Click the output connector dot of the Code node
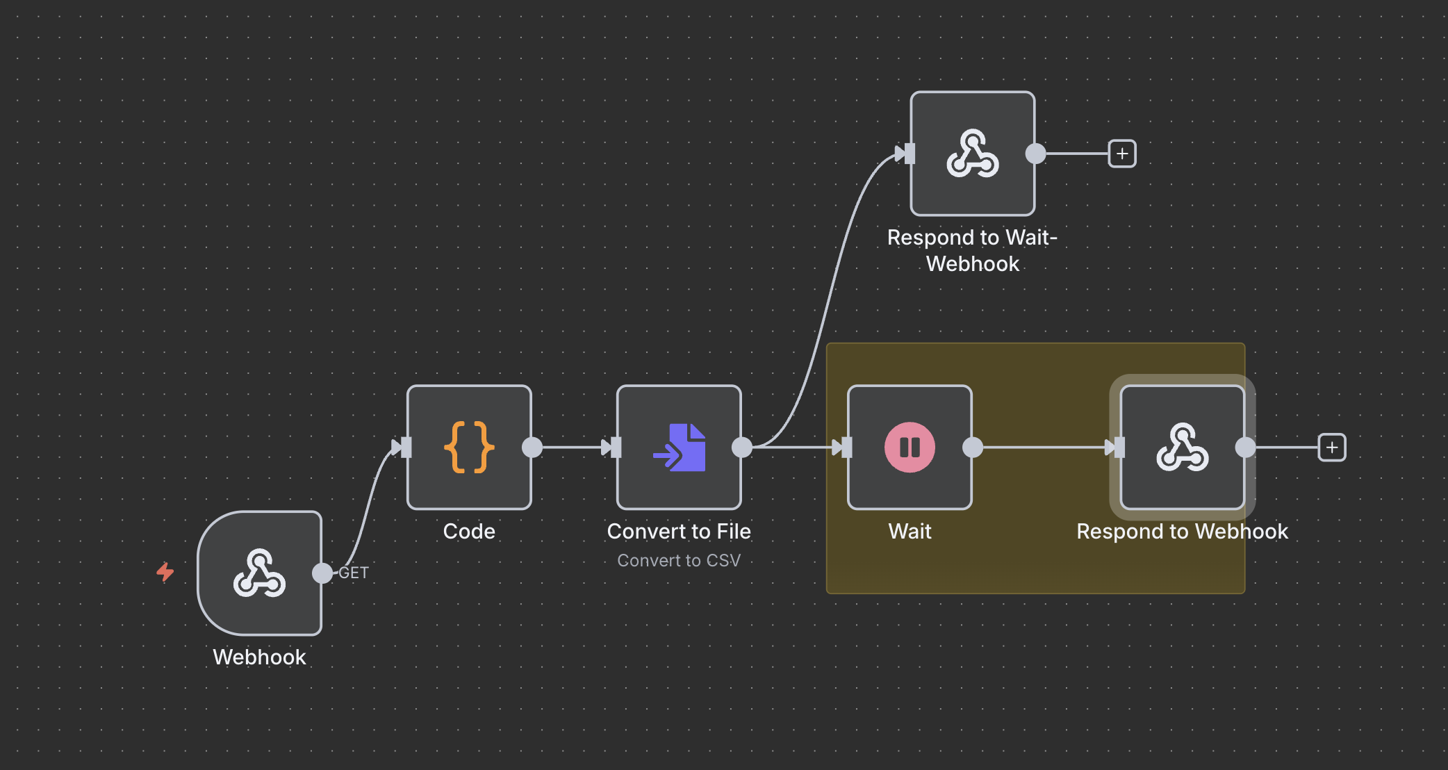The width and height of the screenshot is (1448, 770). pos(533,448)
